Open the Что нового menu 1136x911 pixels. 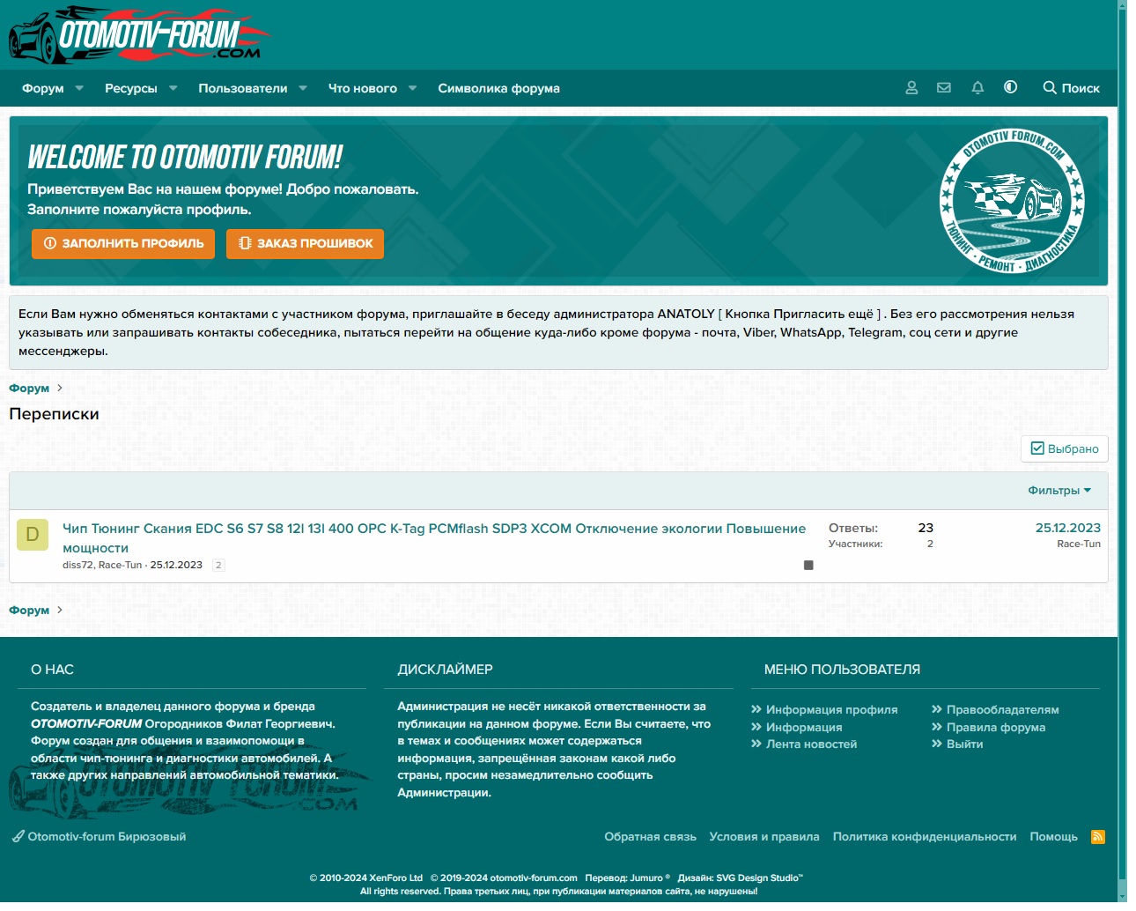pos(362,88)
